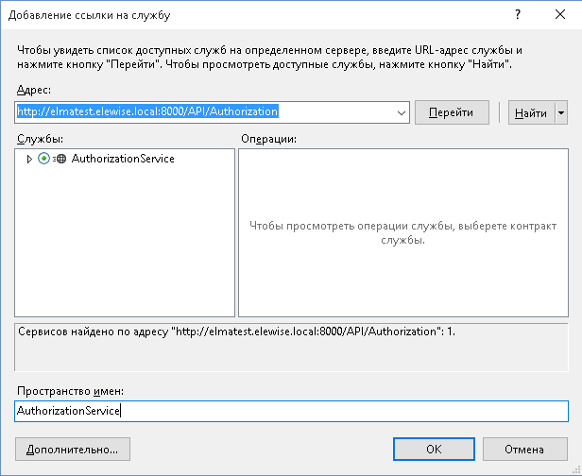Open the Дополнительно advanced settings
582x476 pixels.
click(73, 449)
